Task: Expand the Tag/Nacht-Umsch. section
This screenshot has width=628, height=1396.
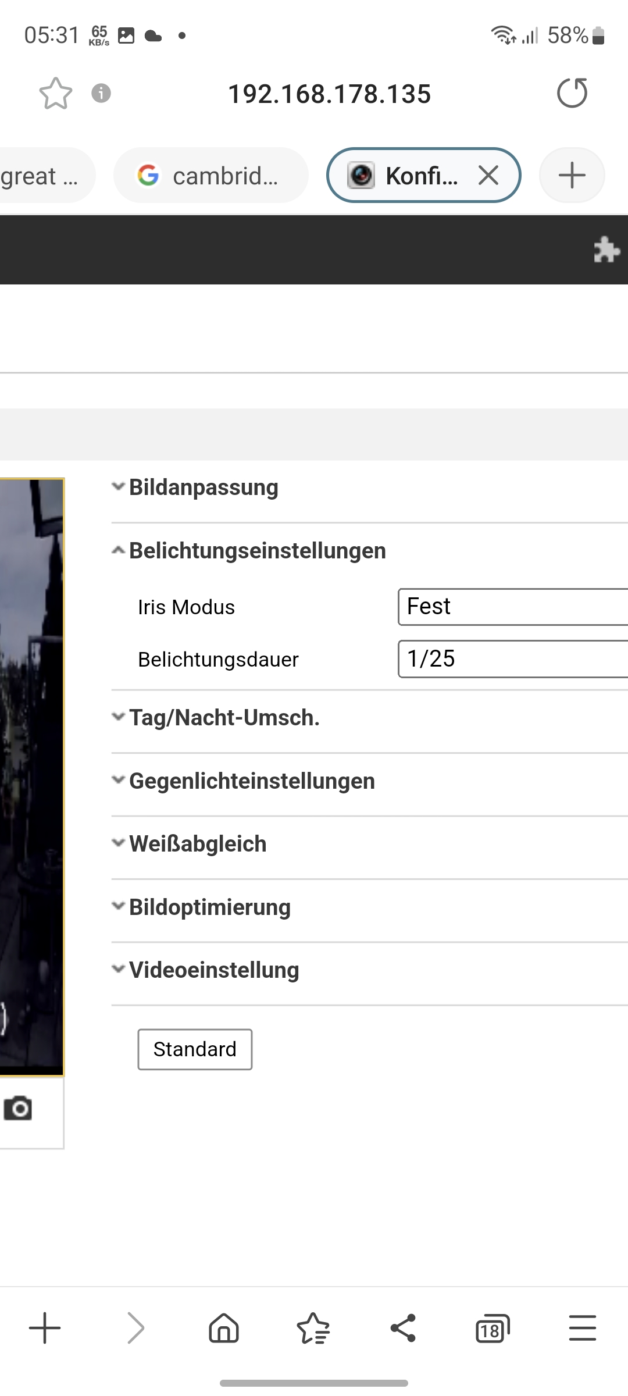Action: click(x=224, y=718)
